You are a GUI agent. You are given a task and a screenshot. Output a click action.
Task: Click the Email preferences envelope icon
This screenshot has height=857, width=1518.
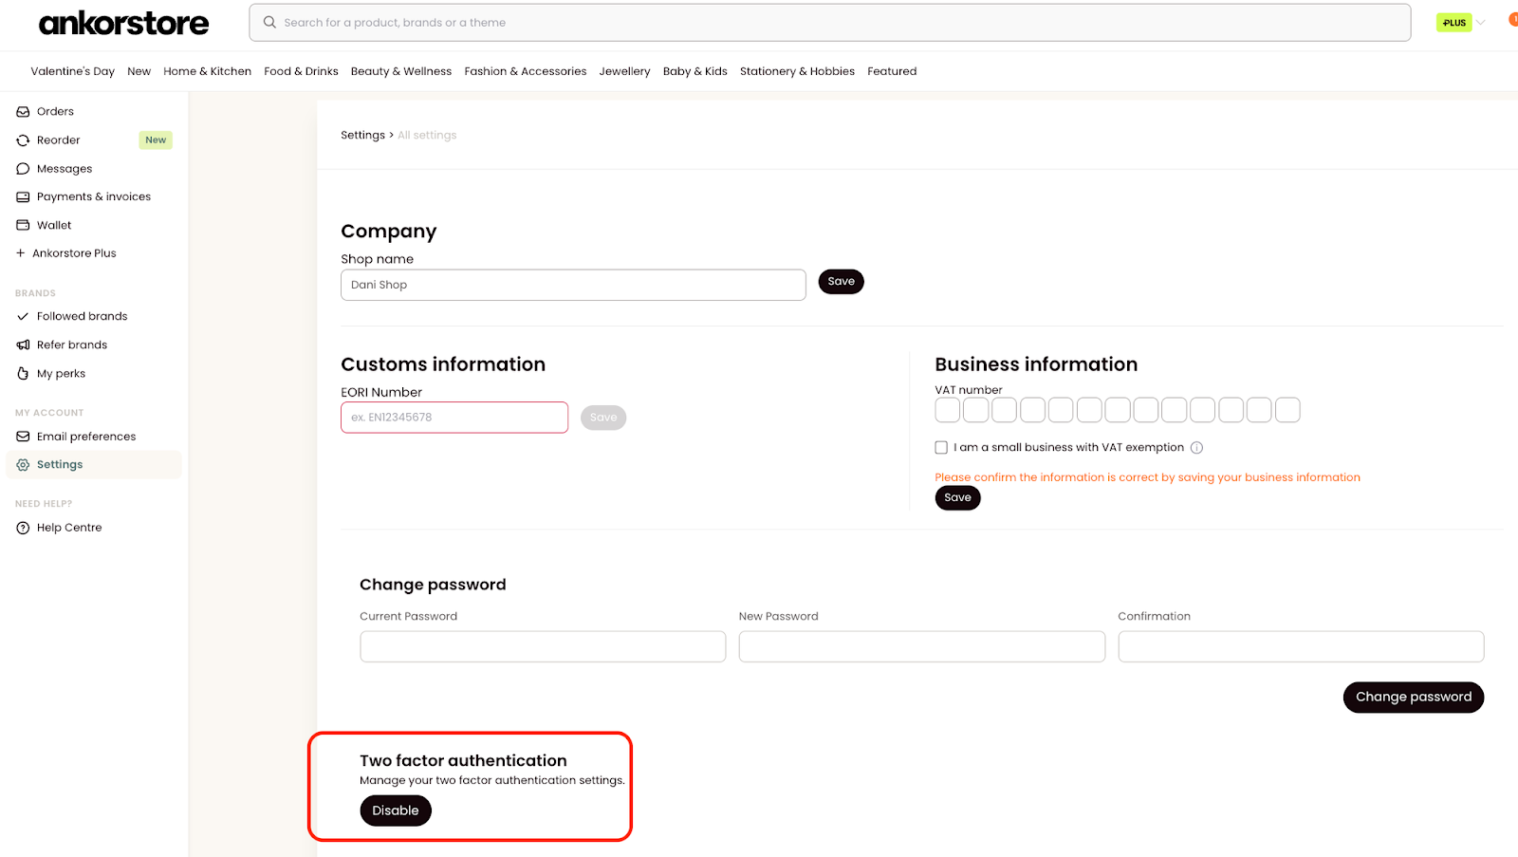(x=23, y=437)
